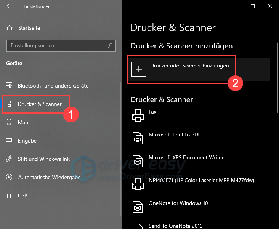Image resolution: width=279 pixels, height=229 pixels.
Task: Click the search magnifier icon
Action: [110, 46]
